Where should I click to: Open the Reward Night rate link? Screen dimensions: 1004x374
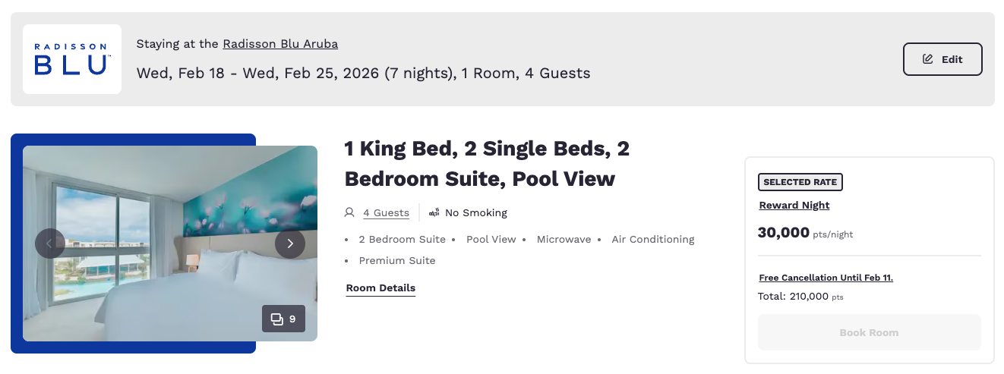pos(794,206)
